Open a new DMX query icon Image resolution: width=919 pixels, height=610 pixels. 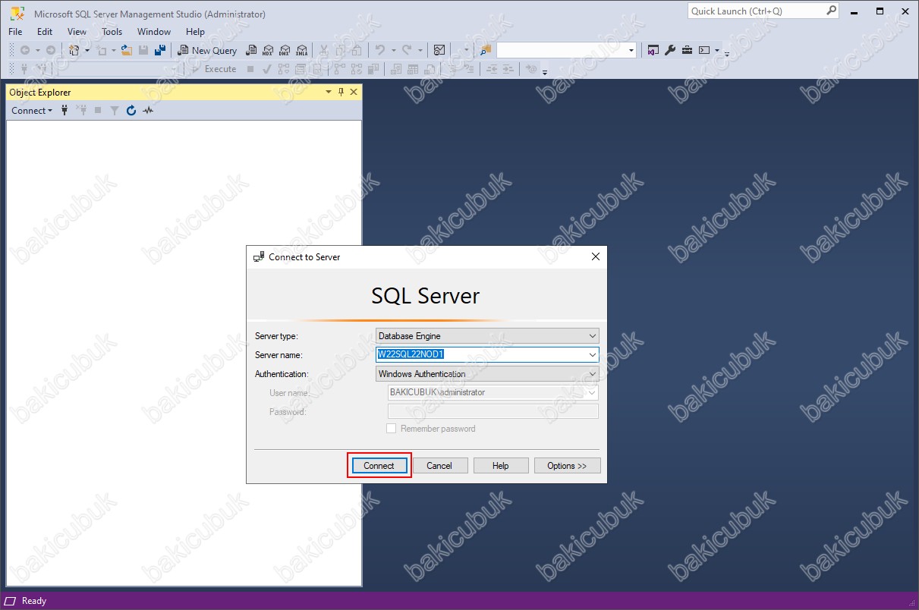[x=285, y=50]
